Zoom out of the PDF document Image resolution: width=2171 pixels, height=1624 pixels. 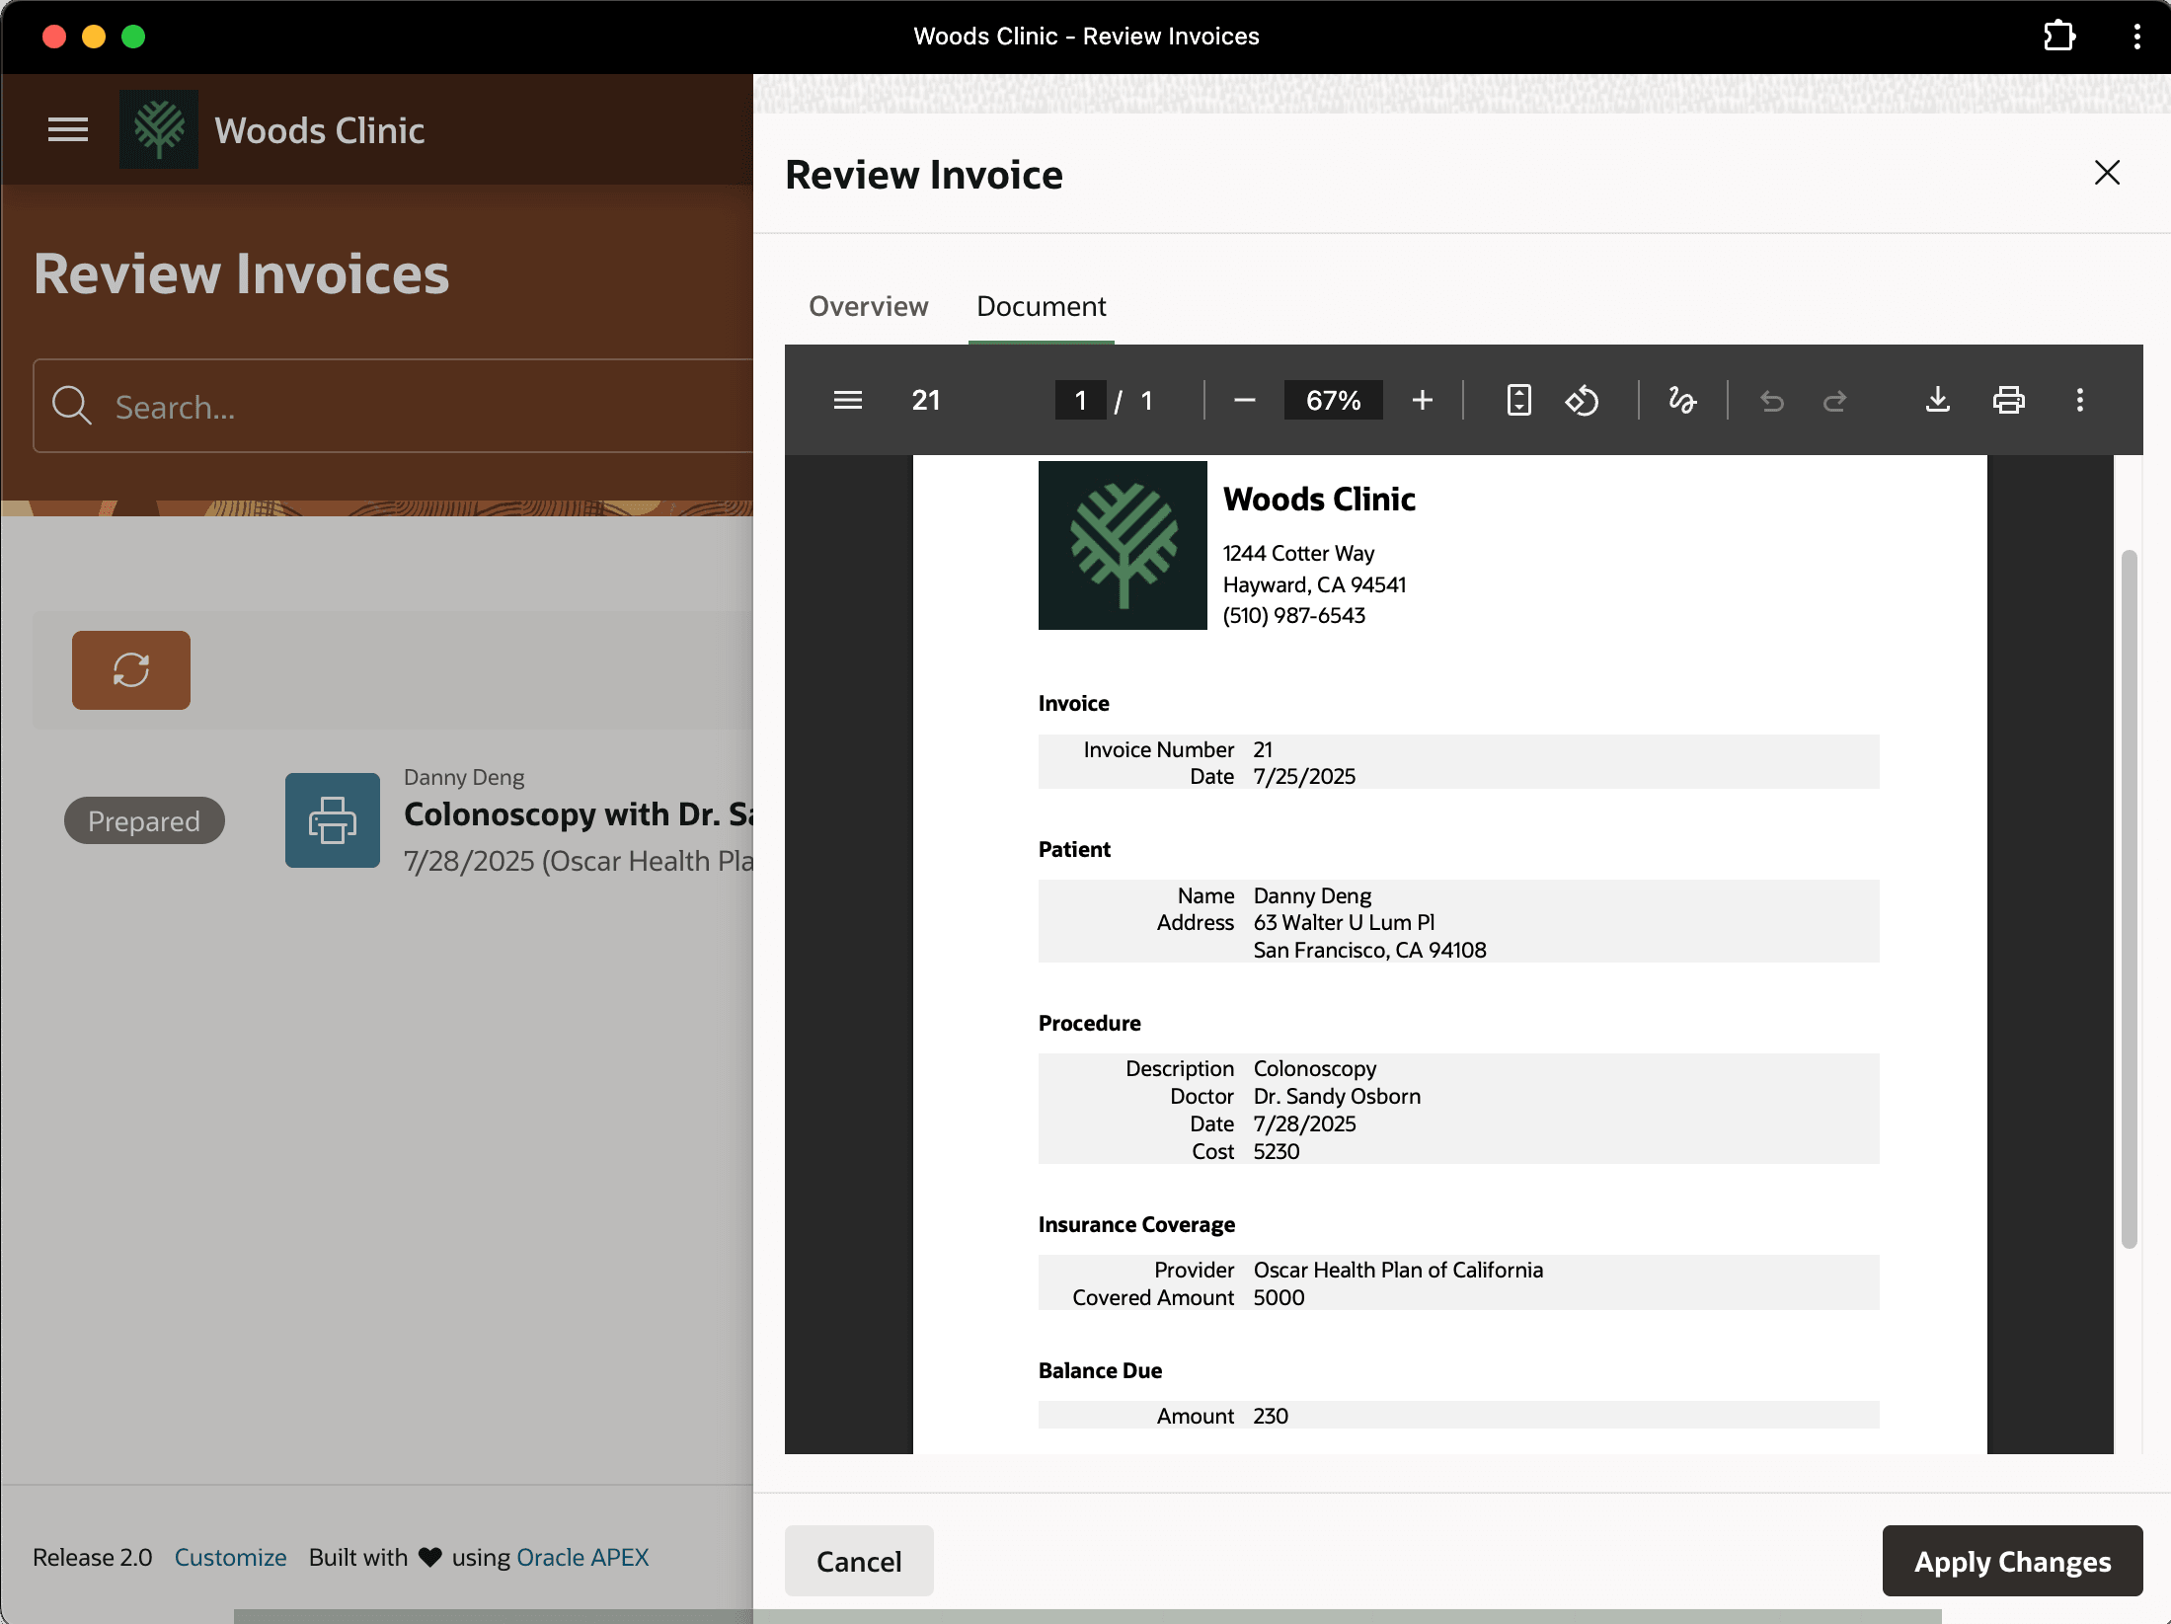1245,400
